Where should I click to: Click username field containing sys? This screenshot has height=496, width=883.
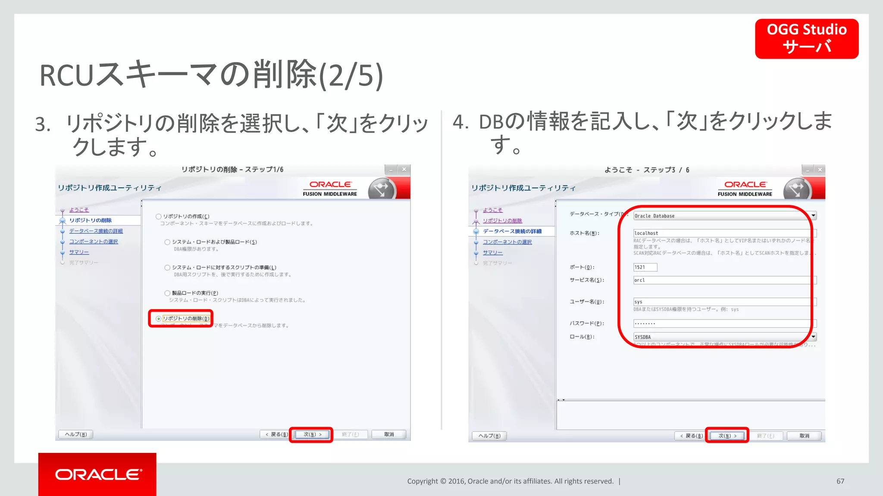pyautogui.click(x=725, y=302)
